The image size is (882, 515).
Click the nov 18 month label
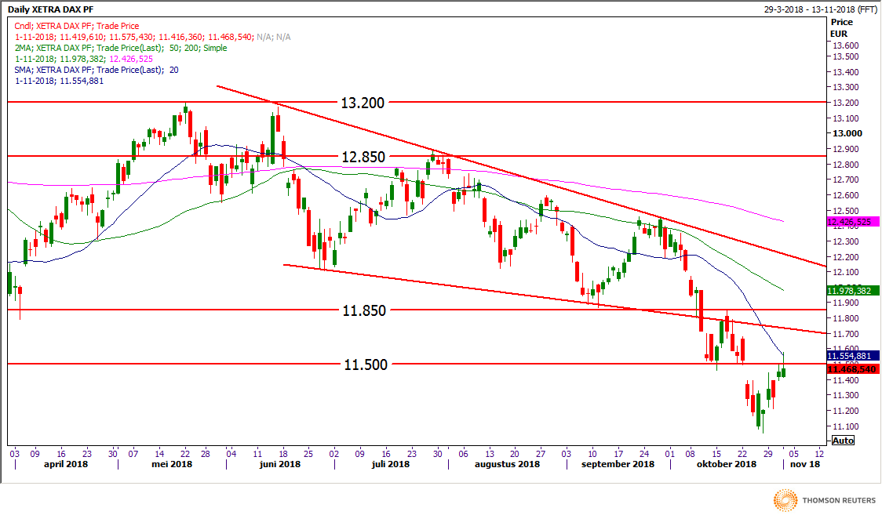coord(805,464)
